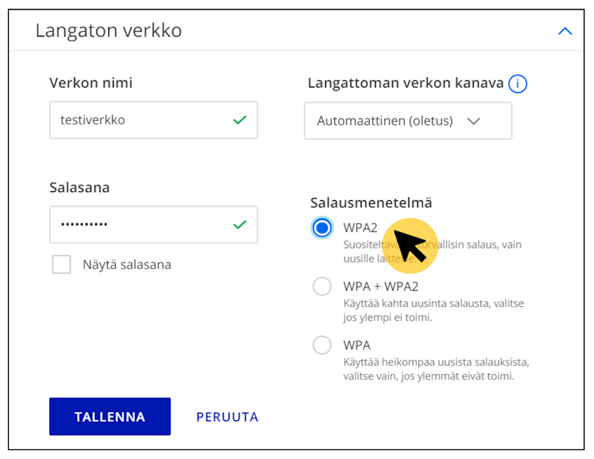594x459 pixels.
Task: Click the selected WPA2 radio button
Action: (x=322, y=228)
